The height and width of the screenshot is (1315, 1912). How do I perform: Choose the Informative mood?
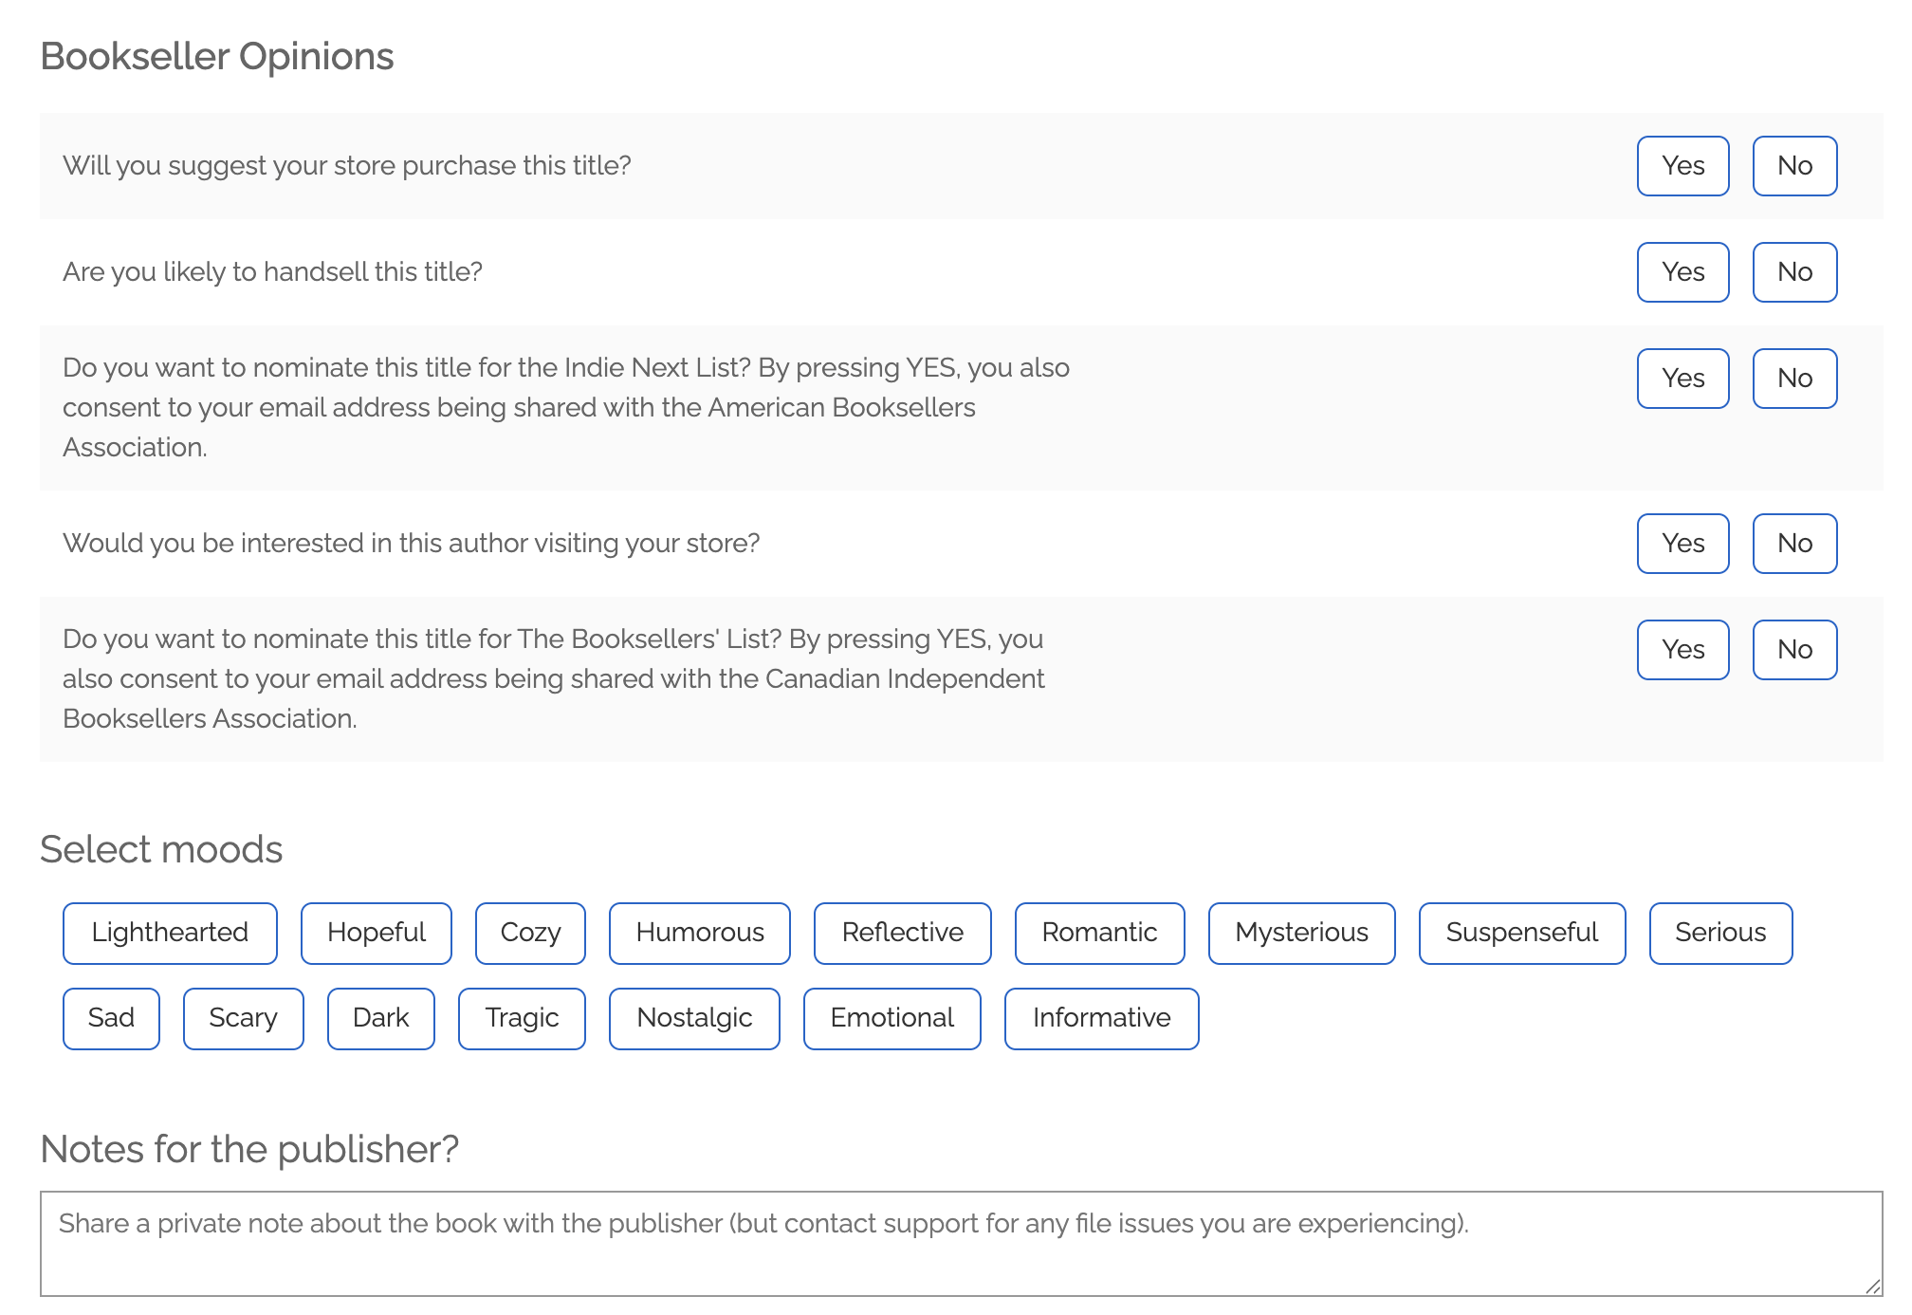(1101, 1019)
